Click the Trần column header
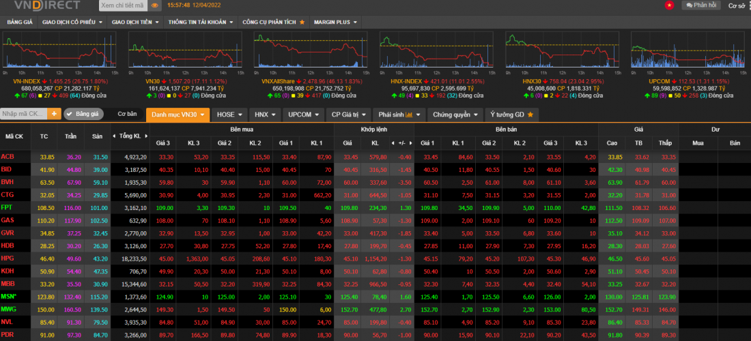This screenshot has width=751, height=341. 70,136
